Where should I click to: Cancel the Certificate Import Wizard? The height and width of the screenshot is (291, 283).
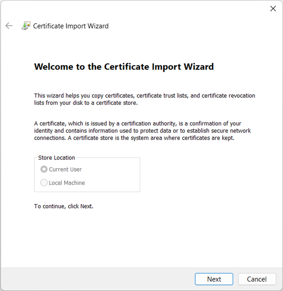point(257,279)
